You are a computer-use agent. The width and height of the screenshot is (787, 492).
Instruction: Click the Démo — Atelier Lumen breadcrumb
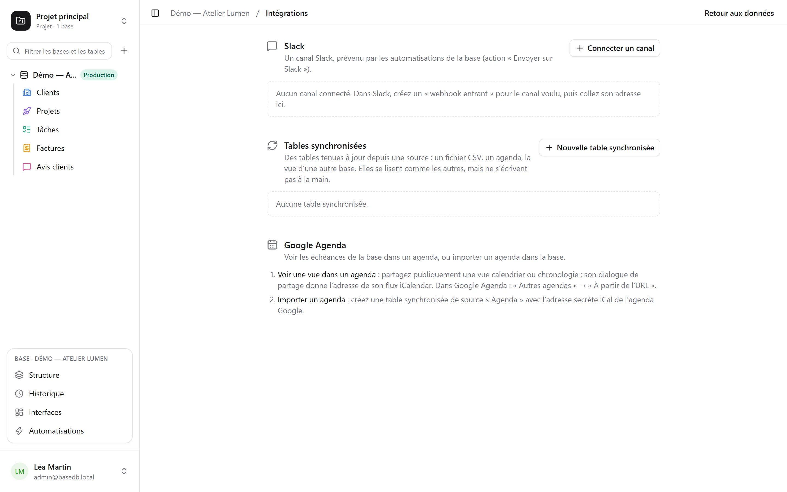[210, 13]
